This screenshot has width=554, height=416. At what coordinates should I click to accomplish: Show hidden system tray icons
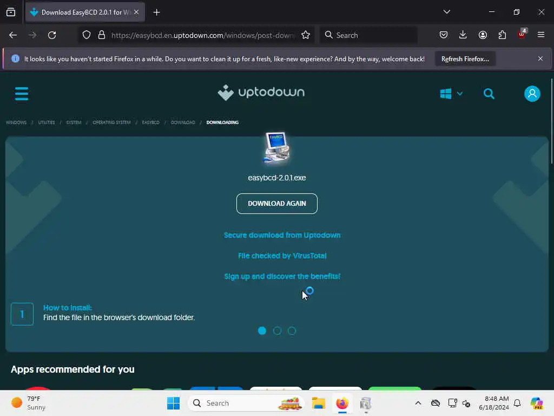[x=418, y=403]
